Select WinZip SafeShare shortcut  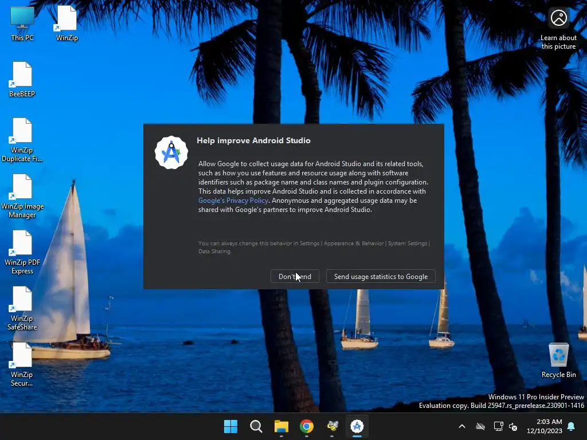(22, 309)
